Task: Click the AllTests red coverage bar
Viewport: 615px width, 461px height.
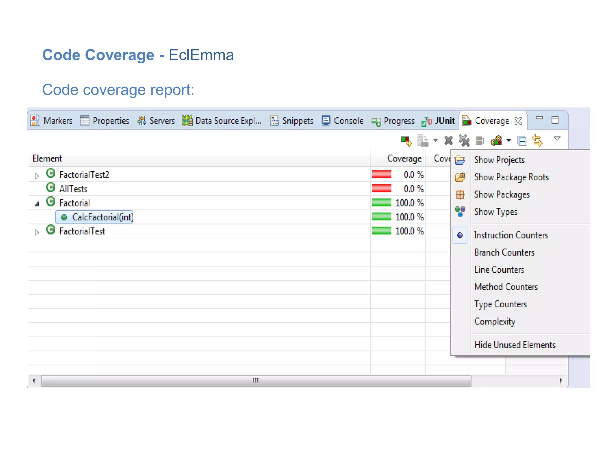Action: pos(382,188)
